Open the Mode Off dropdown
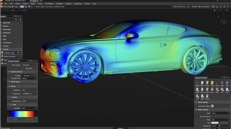This screenshot has height=129, width=231. [x=220, y=120]
